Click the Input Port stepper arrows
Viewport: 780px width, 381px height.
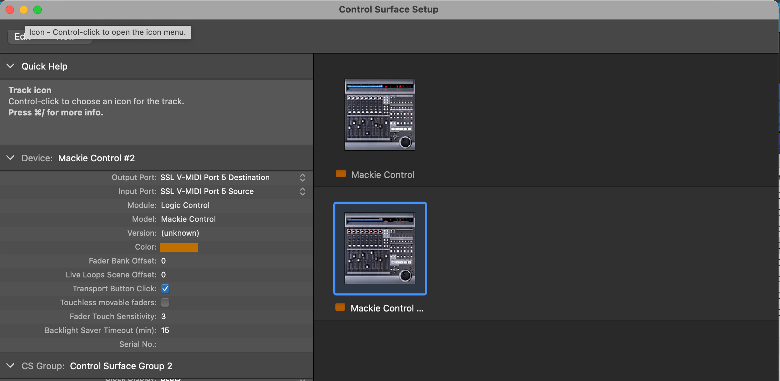click(x=303, y=192)
